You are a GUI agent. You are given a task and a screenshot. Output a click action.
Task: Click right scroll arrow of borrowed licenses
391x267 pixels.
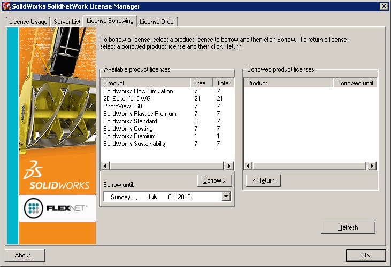coord(372,166)
